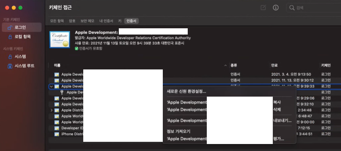
Task: Click certificate icon of row expiring 9:32:10
Action: pyautogui.click(x=57, y=104)
